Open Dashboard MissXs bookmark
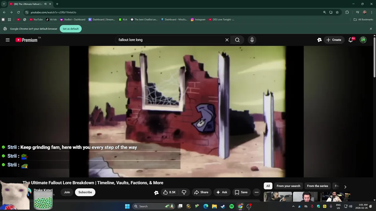 pyautogui.click(x=174, y=20)
